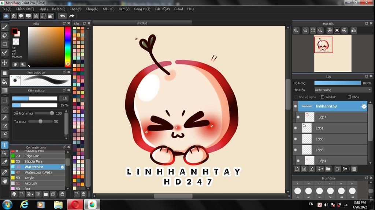
Task: Open the Chỉnh sửa(E) menu
Action: click(25, 9)
